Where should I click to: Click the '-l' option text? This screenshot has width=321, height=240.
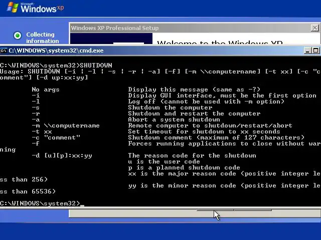point(36,101)
